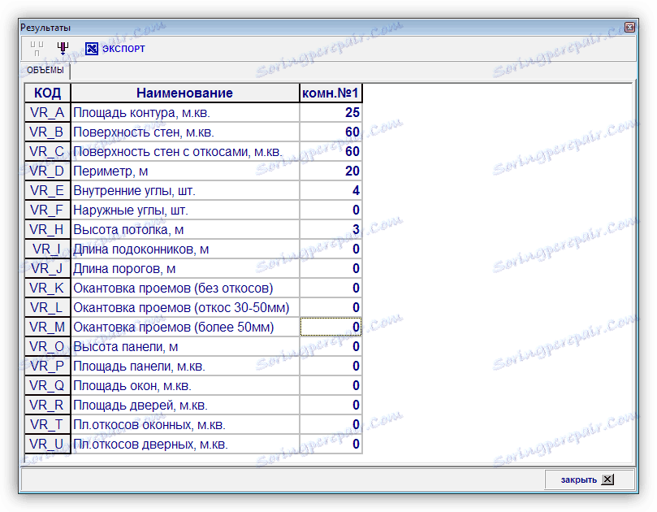657x512 pixels.
Task: Click the КОД column header
Action: coord(47,93)
